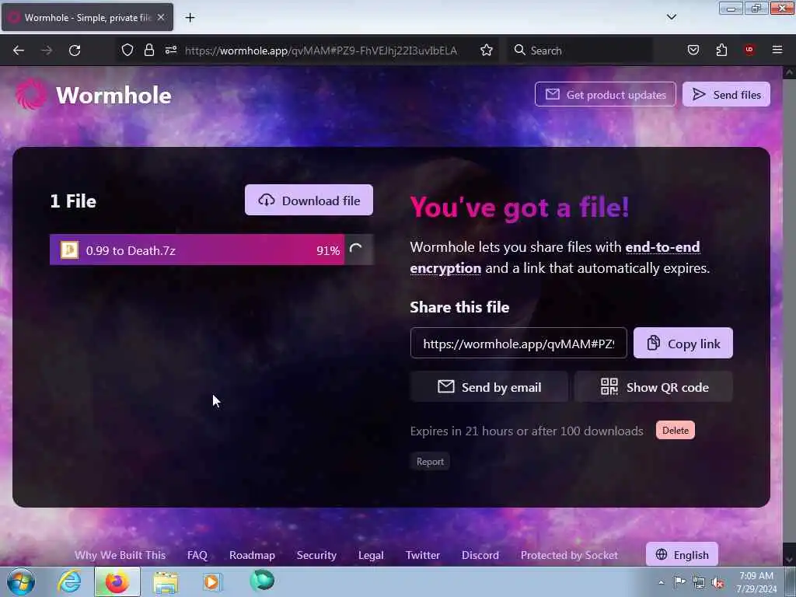Open the Legal footer link
The height and width of the screenshot is (597, 796).
point(371,555)
